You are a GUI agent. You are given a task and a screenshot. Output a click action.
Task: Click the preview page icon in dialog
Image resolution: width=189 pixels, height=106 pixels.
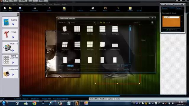point(152,22)
